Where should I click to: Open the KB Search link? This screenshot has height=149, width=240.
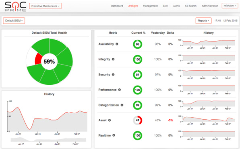191,6
